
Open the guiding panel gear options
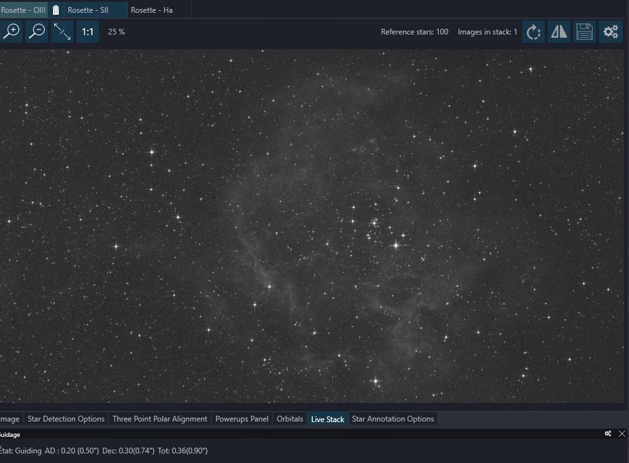(608, 434)
